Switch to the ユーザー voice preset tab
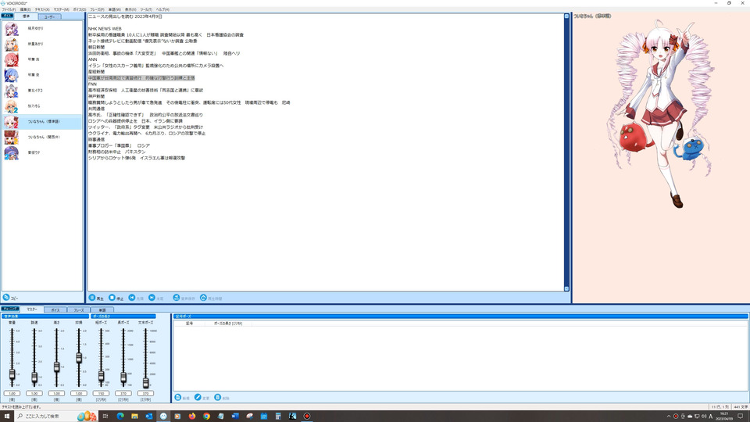Screen dimensions: 750x422 coord(49,16)
